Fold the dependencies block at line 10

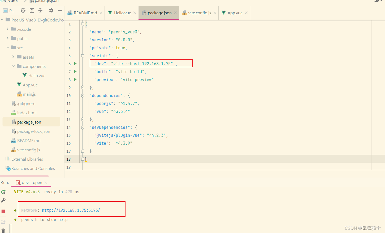tap(83, 96)
